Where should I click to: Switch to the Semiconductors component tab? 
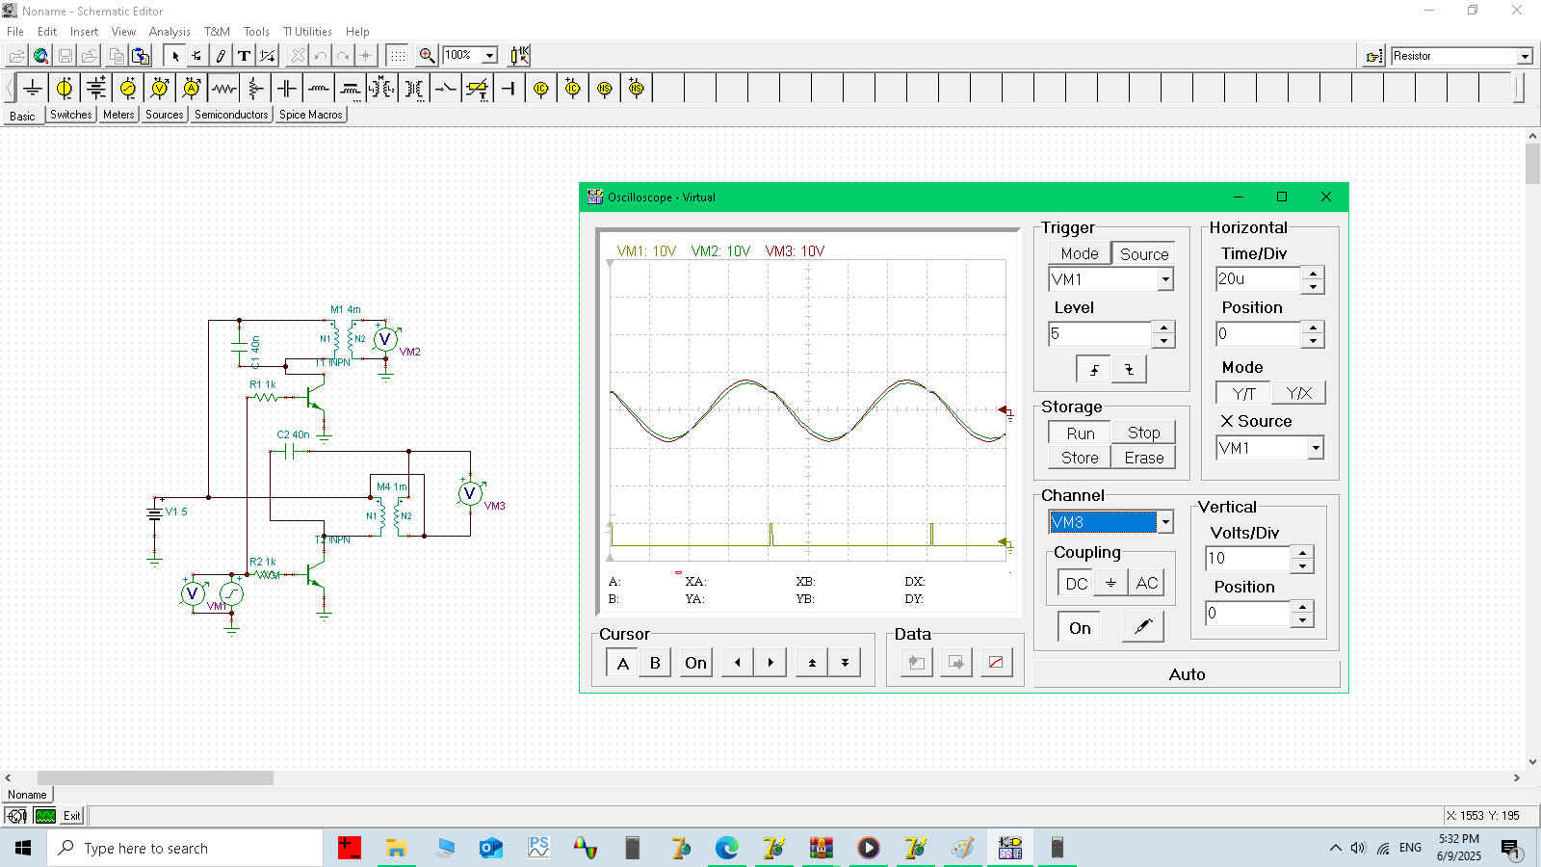(x=231, y=115)
